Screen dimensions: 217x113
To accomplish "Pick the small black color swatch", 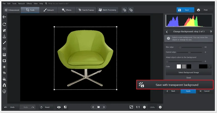I will (x=189, y=66).
